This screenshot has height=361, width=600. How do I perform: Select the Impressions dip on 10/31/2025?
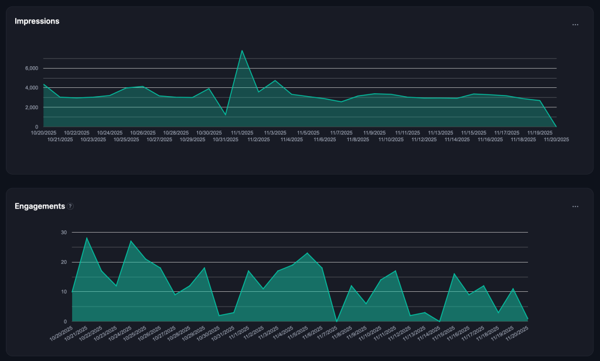click(226, 114)
